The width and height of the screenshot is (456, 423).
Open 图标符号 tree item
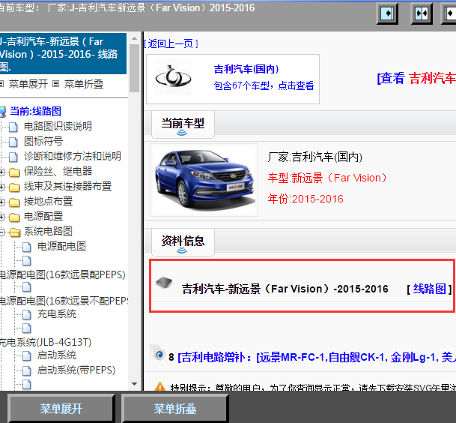coord(43,141)
